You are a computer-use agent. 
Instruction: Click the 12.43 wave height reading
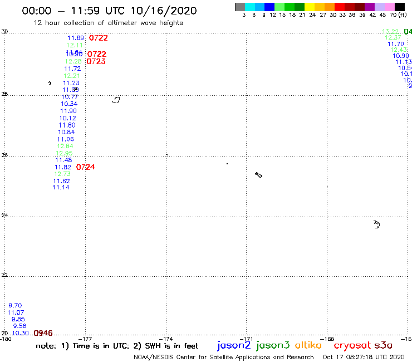point(399,50)
